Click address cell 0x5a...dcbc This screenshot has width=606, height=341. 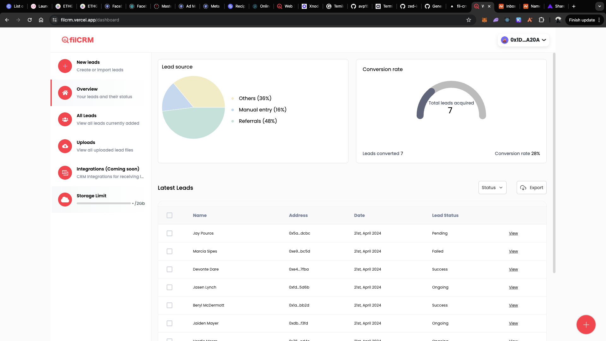click(300, 233)
